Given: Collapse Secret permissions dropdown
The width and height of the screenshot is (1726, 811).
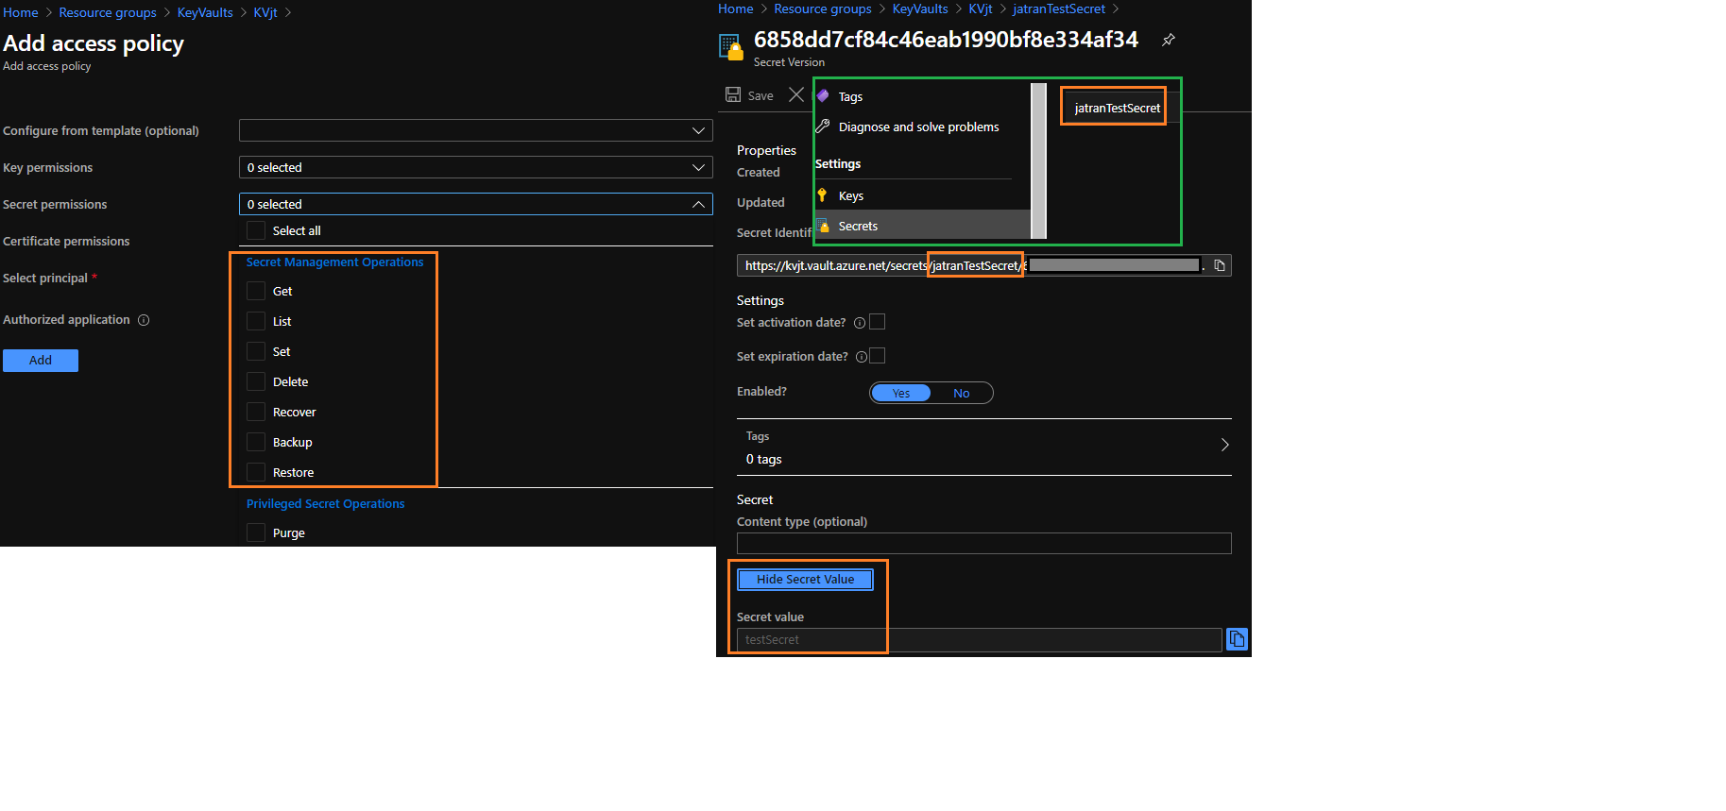Looking at the screenshot, I should [x=475, y=204].
